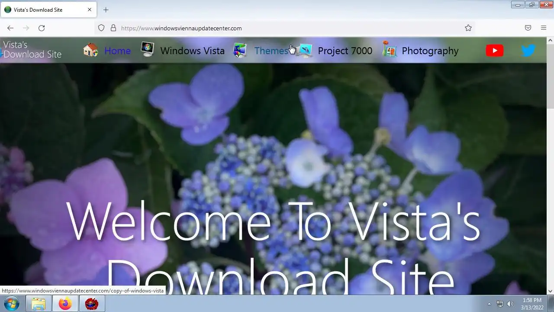Click Vista's Download Site logo text
Image resolution: width=554 pixels, height=312 pixels.
pyautogui.click(x=32, y=49)
